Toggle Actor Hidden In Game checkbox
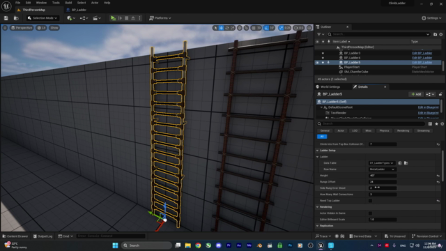Viewport: 446px width, 251px height. [370, 213]
